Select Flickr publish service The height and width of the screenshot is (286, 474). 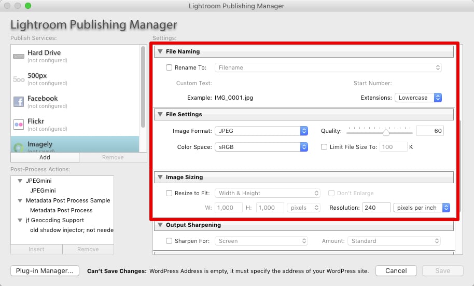coord(75,125)
